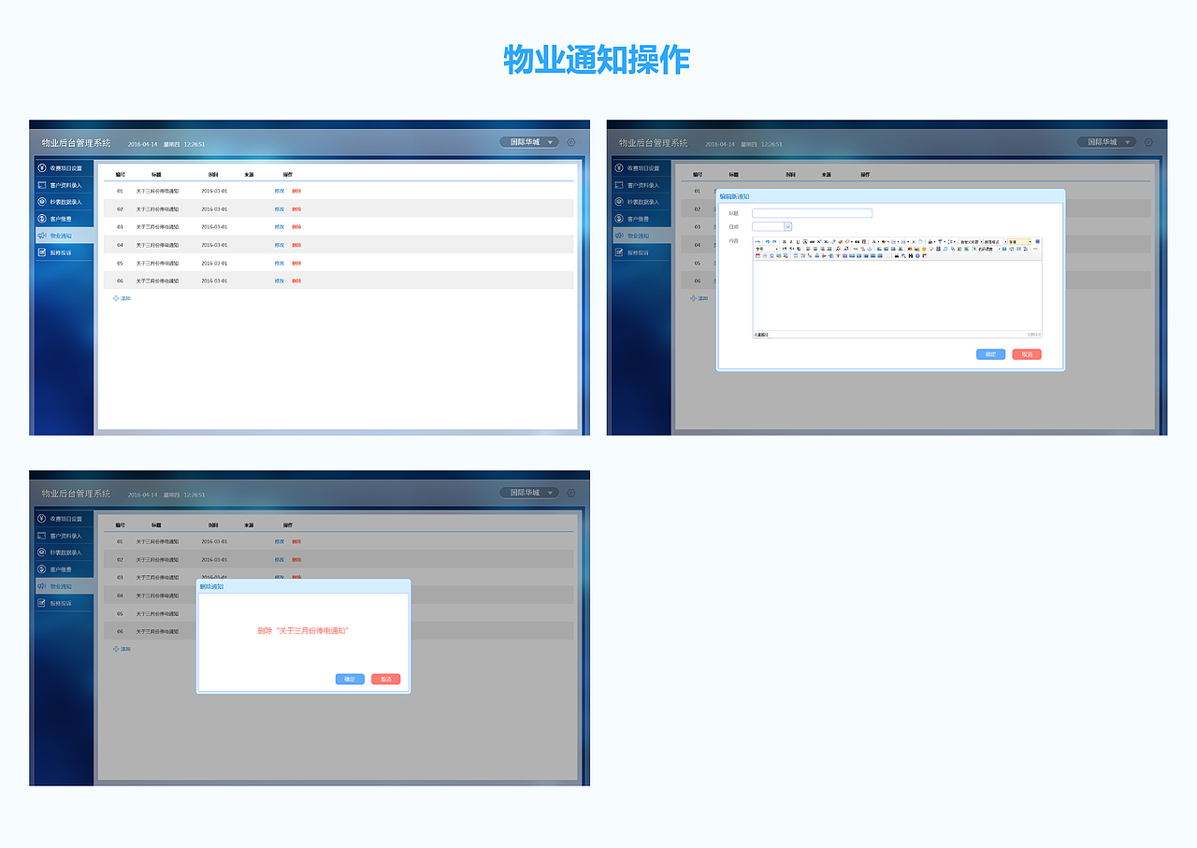Toggle italic in editor toolbar
Screen dimensions: 1197x848
[x=791, y=242]
